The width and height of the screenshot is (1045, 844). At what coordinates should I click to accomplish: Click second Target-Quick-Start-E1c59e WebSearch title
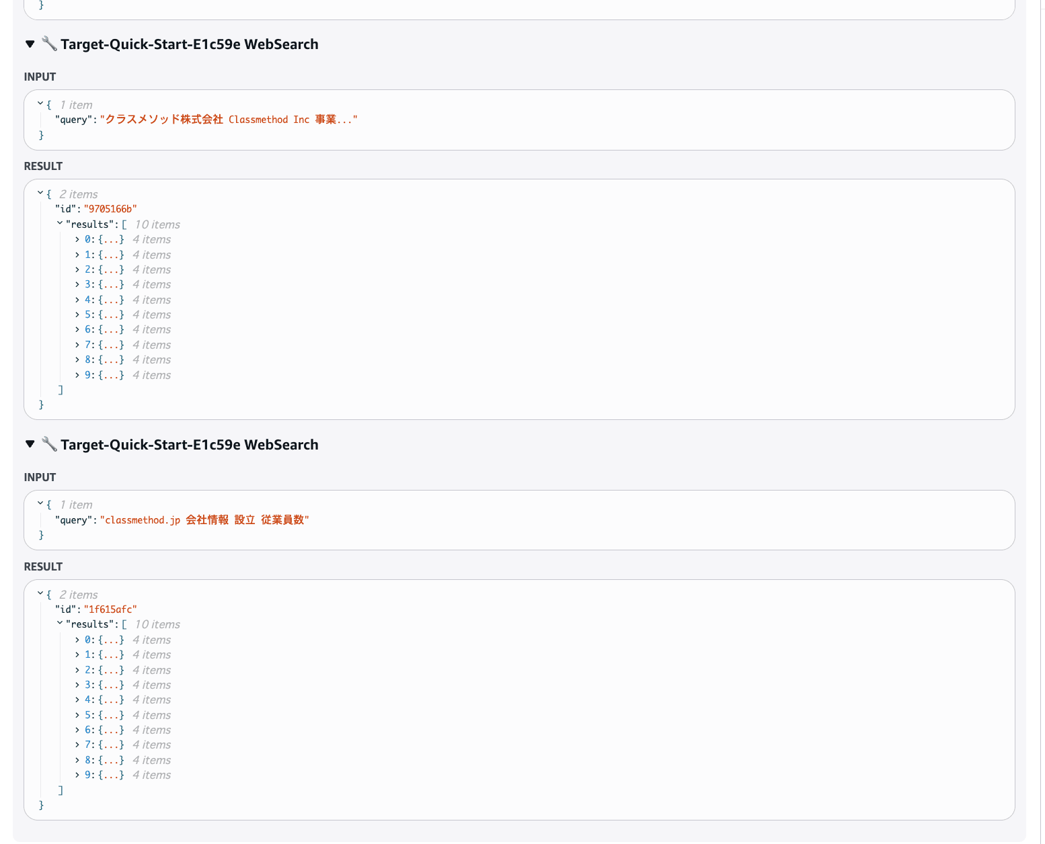coord(190,445)
